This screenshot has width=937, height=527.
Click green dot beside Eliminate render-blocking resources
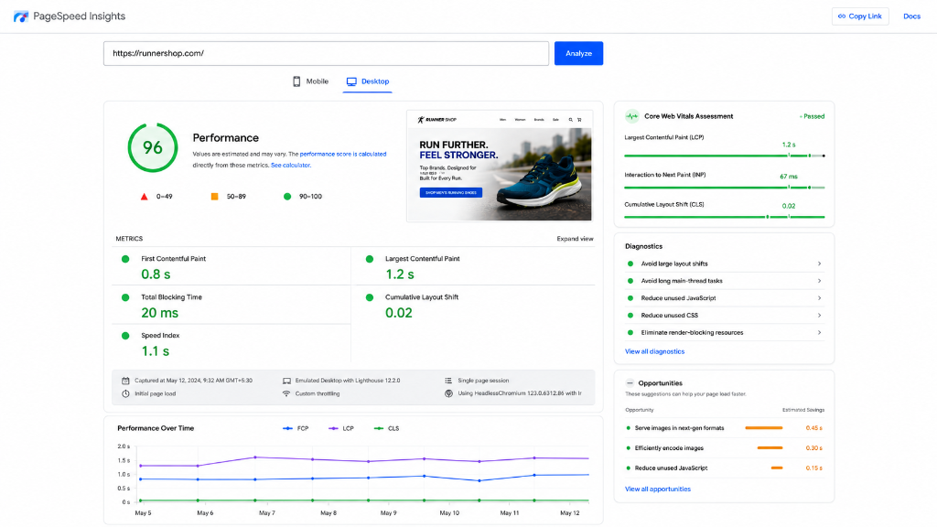(630, 333)
